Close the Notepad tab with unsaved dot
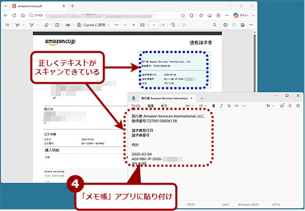This screenshot has height=211, width=305. (x=192, y=98)
